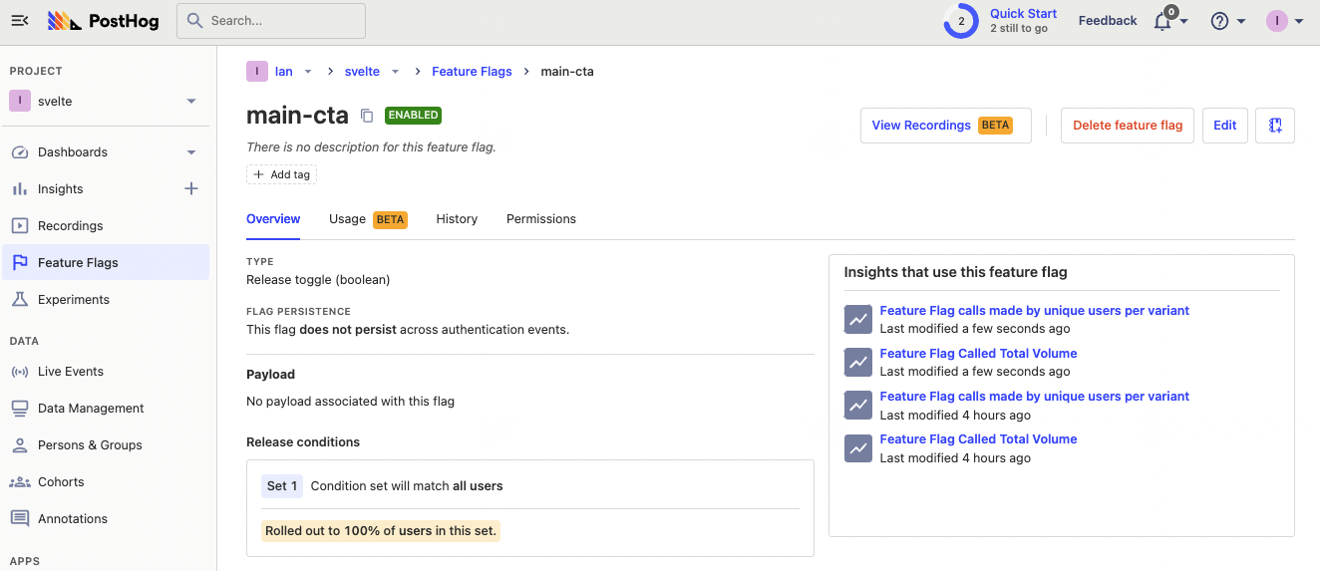Click the notebook icon beside Edit

[x=1274, y=126]
